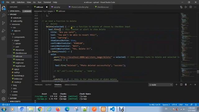Open XAMPP from the taskbar
199x112 pixels.
pyautogui.click(x=103, y=109)
